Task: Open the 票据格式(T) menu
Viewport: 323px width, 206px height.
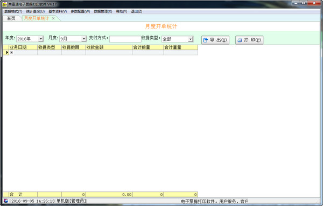Action: (13, 11)
